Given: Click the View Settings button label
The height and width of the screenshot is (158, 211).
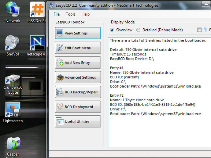Looking at the screenshot, I should 76,33.
